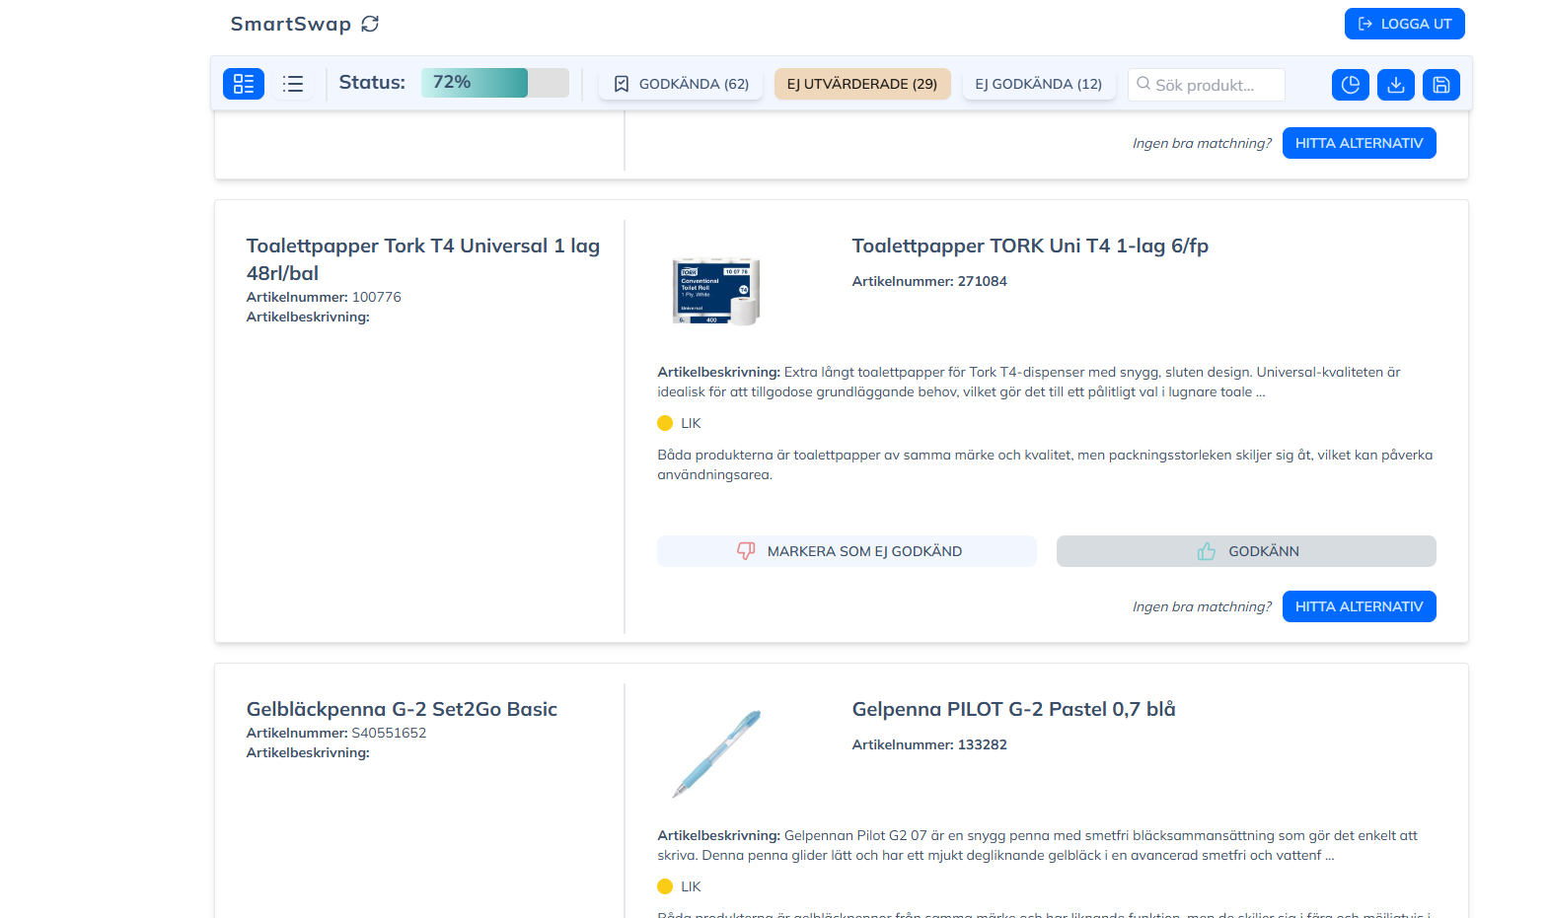Click the Gelpenna PILOT G-2 Pastel title
Viewport: 1549px width, 918px height.
click(1013, 709)
